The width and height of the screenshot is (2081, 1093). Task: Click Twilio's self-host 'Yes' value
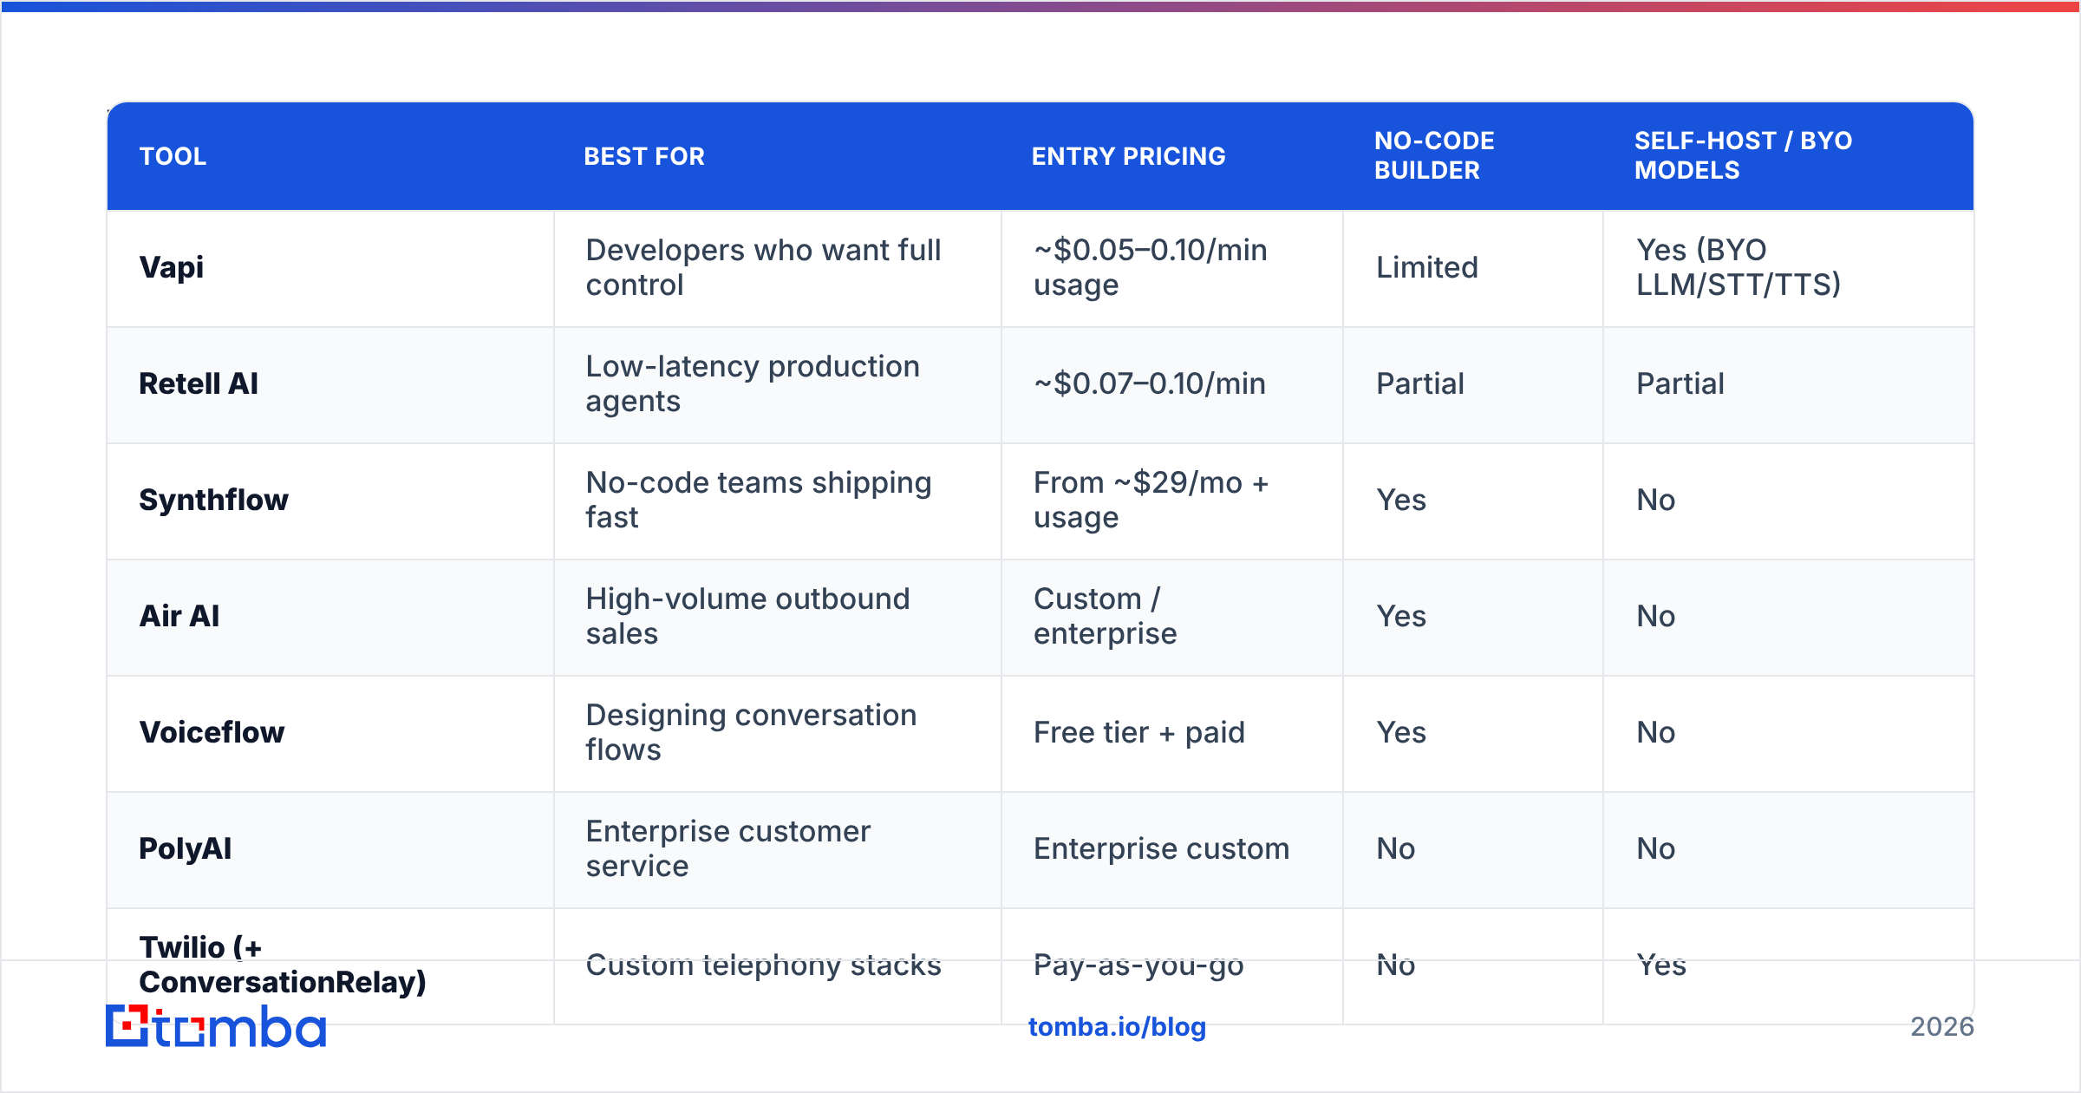[1660, 965]
